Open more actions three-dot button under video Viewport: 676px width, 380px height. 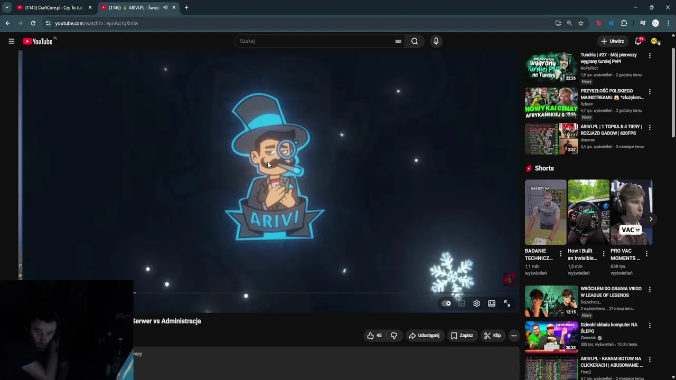tap(514, 336)
